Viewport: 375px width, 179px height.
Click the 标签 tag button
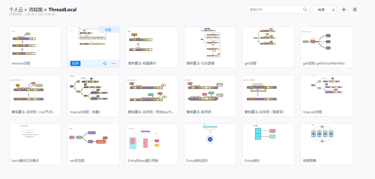[108, 30]
